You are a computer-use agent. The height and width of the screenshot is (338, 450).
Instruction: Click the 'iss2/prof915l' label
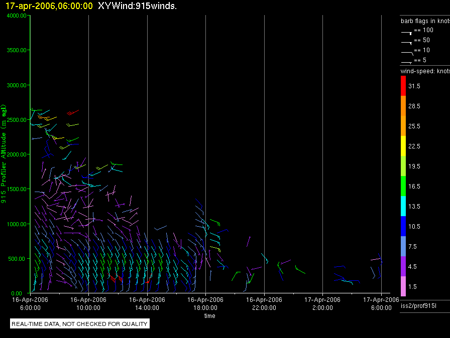418,306
